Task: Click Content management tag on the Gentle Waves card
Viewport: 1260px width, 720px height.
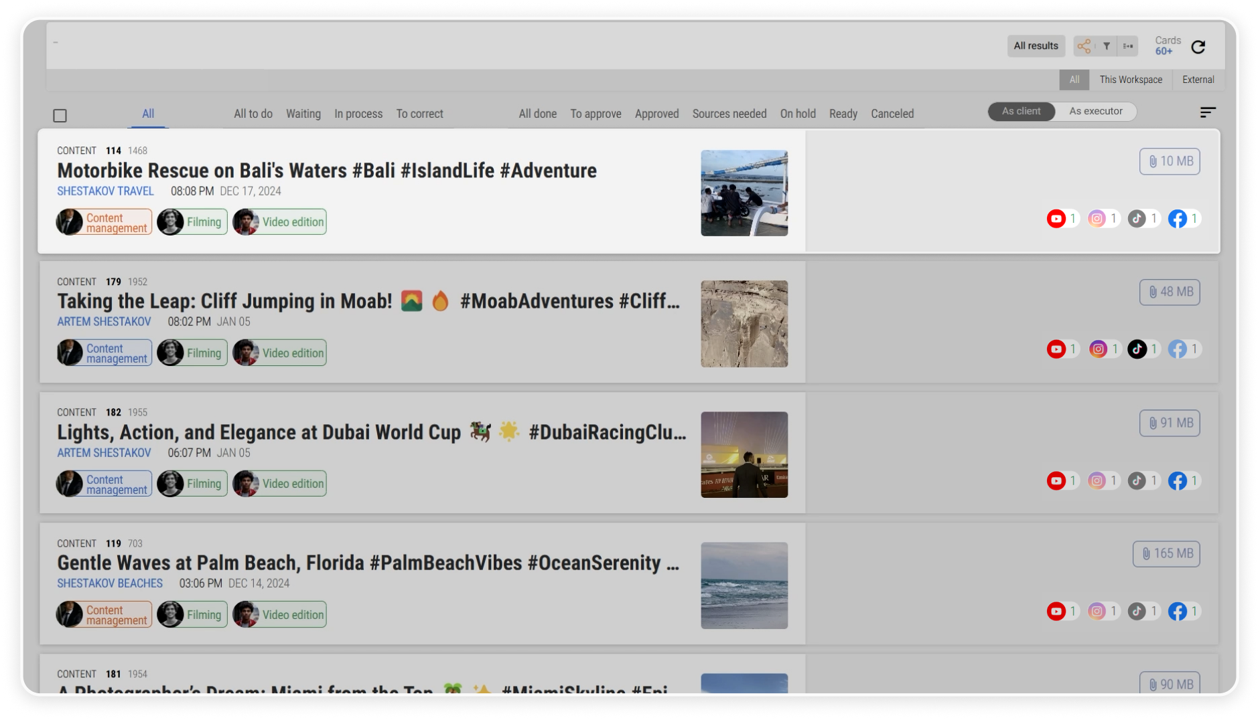Action: click(x=104, y=614)
